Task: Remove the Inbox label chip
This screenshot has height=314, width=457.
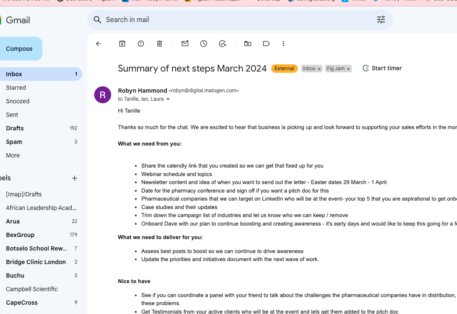Action: click(319, 69)
